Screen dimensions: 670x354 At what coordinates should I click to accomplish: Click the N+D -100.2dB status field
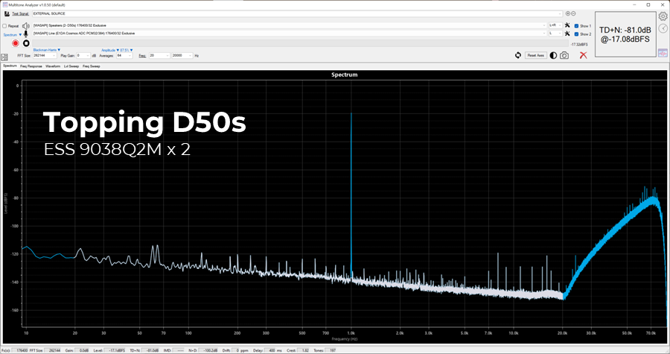click(x=208, y=350)
